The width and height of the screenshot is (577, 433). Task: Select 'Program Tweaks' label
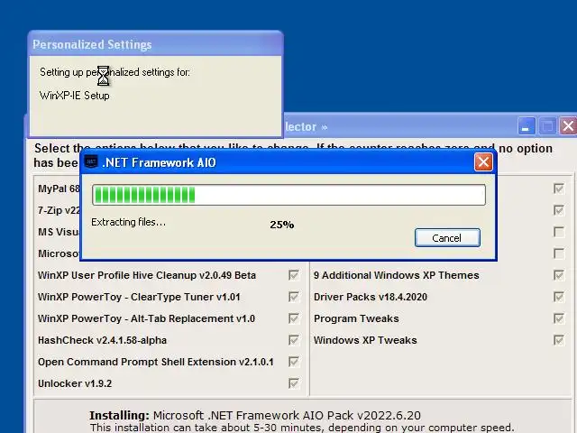[356, 318]
